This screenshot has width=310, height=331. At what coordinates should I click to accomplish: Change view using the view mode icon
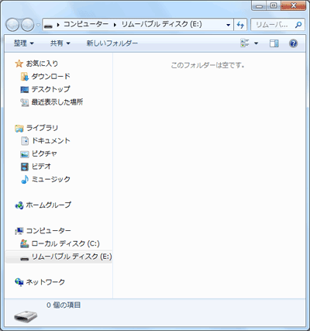(244, 43)
